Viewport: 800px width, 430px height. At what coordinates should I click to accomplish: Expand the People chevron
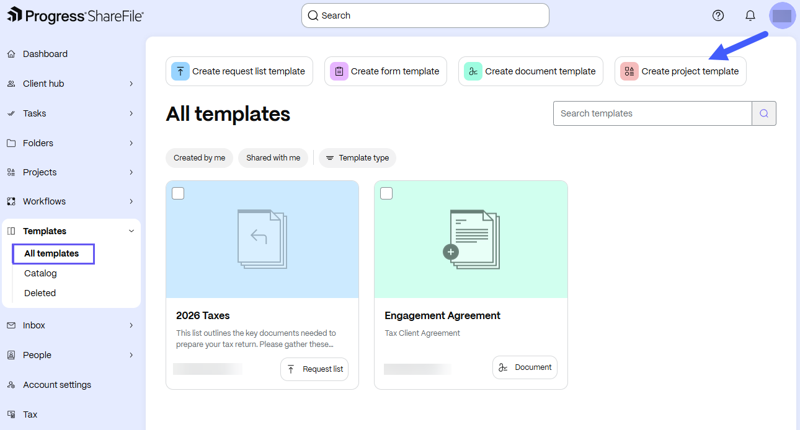tap(131, 355)
